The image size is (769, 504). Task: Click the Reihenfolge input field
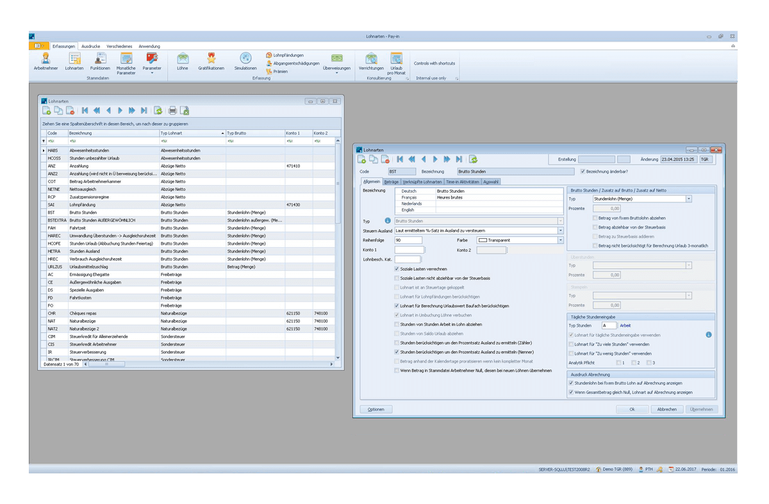pos(408,240)
